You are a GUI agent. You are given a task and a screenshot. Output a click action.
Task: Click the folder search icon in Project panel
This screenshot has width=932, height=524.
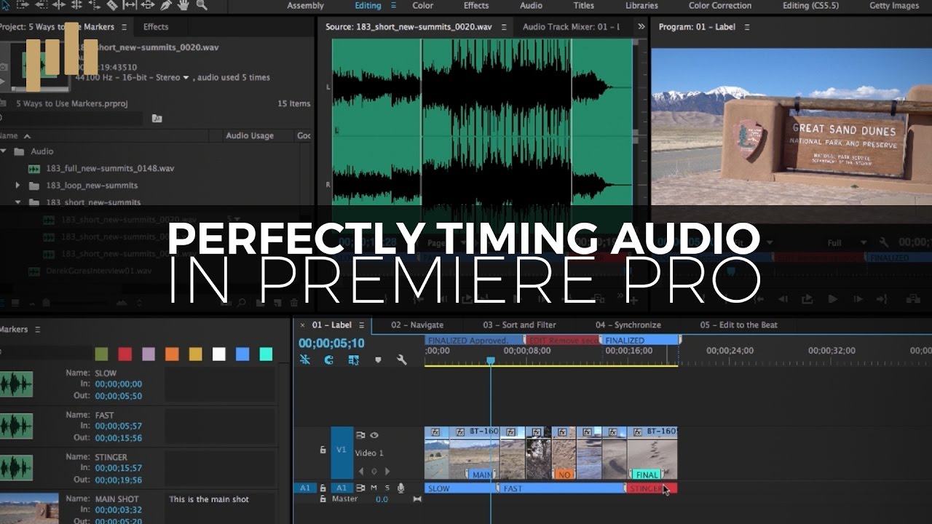pyautogui.click(x=157, y=119)
